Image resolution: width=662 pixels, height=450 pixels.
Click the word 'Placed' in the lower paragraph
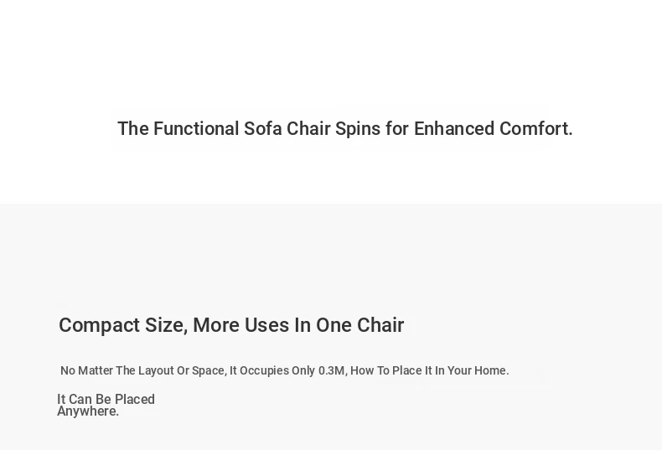point(135,400)
